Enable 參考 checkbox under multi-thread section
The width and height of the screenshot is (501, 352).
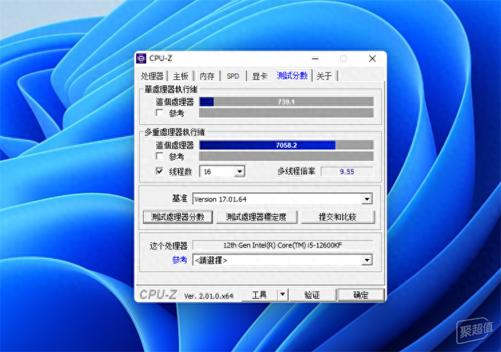159,156
